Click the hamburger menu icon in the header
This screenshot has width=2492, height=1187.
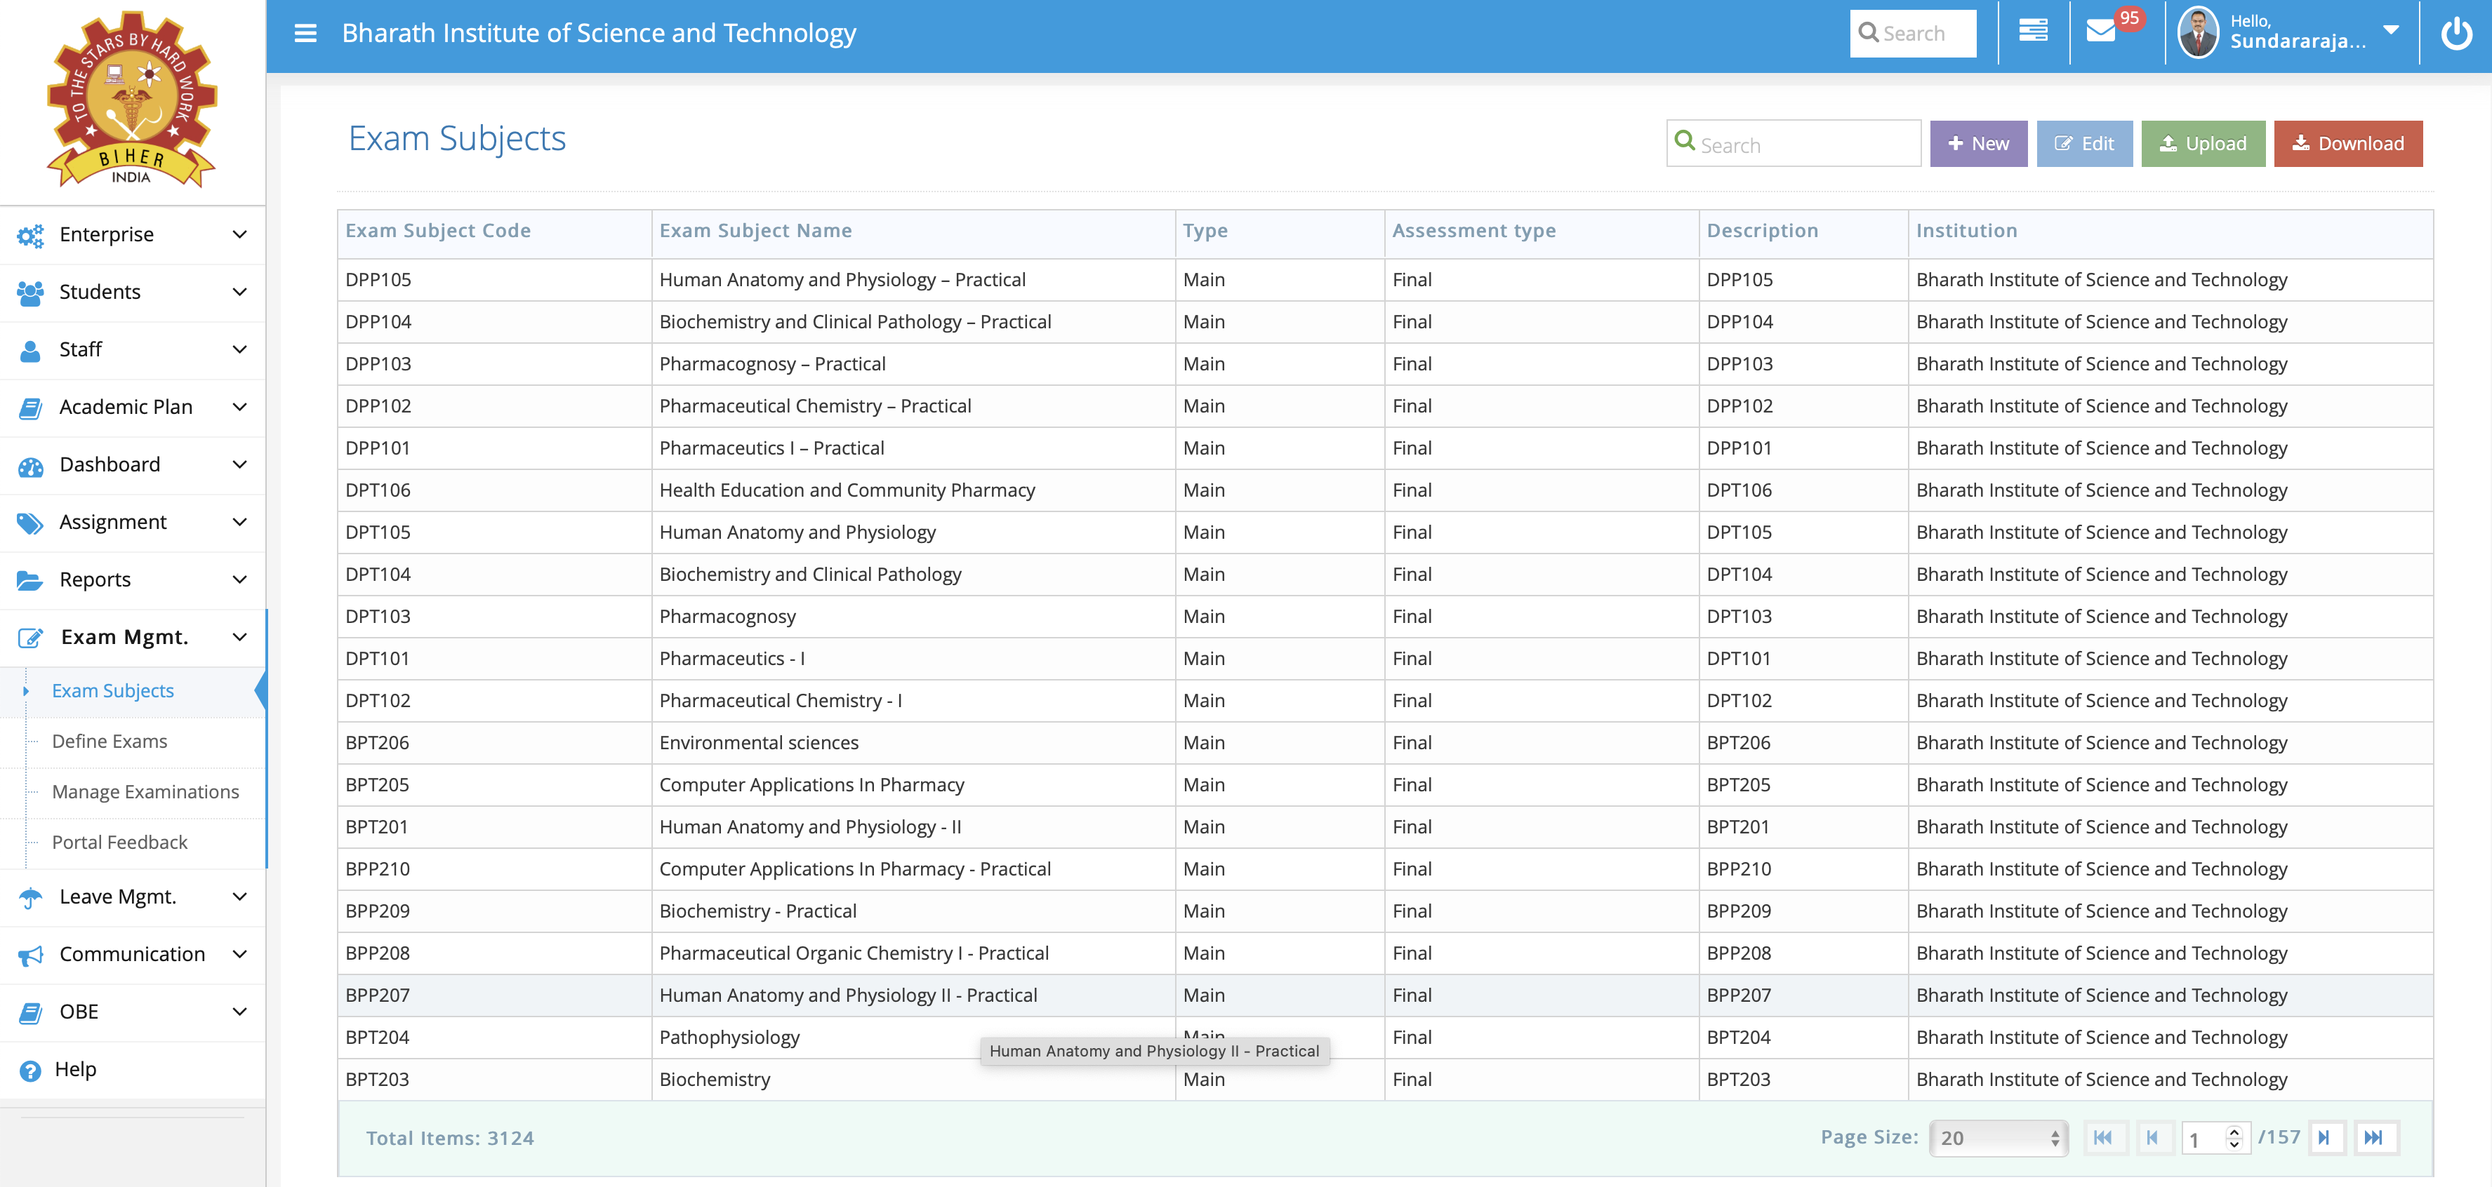(305, 34)
